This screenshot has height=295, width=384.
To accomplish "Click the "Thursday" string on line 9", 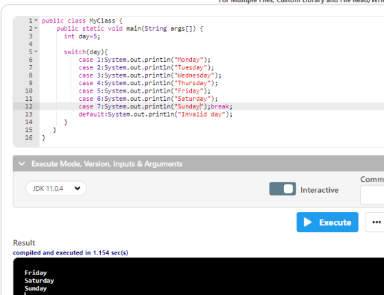I will pos(192,83).
